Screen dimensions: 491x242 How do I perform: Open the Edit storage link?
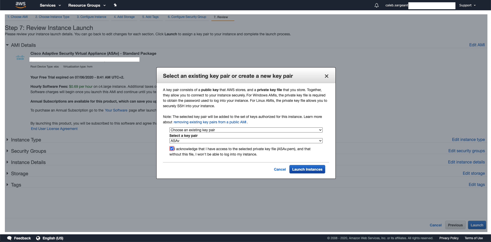click(x=474, y=173)
